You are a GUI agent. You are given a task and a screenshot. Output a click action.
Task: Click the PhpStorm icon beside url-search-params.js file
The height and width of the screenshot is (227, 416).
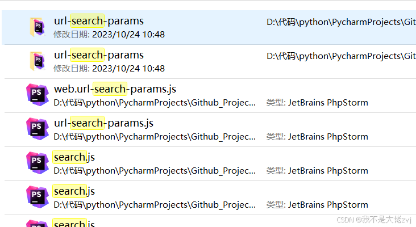(38, 129)
